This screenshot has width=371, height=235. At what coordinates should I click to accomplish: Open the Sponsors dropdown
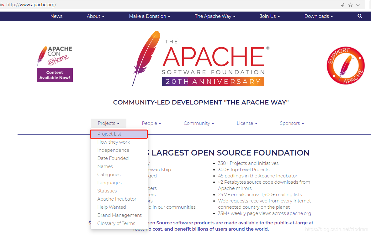click(x=292, y=123)
